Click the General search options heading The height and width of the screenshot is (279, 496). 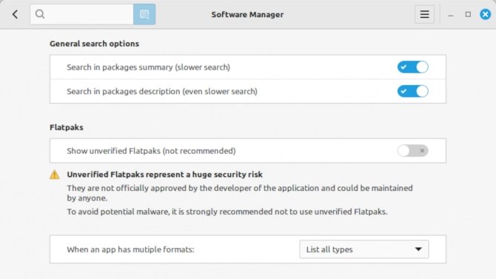pyautogui.click(x=94, y=44)
